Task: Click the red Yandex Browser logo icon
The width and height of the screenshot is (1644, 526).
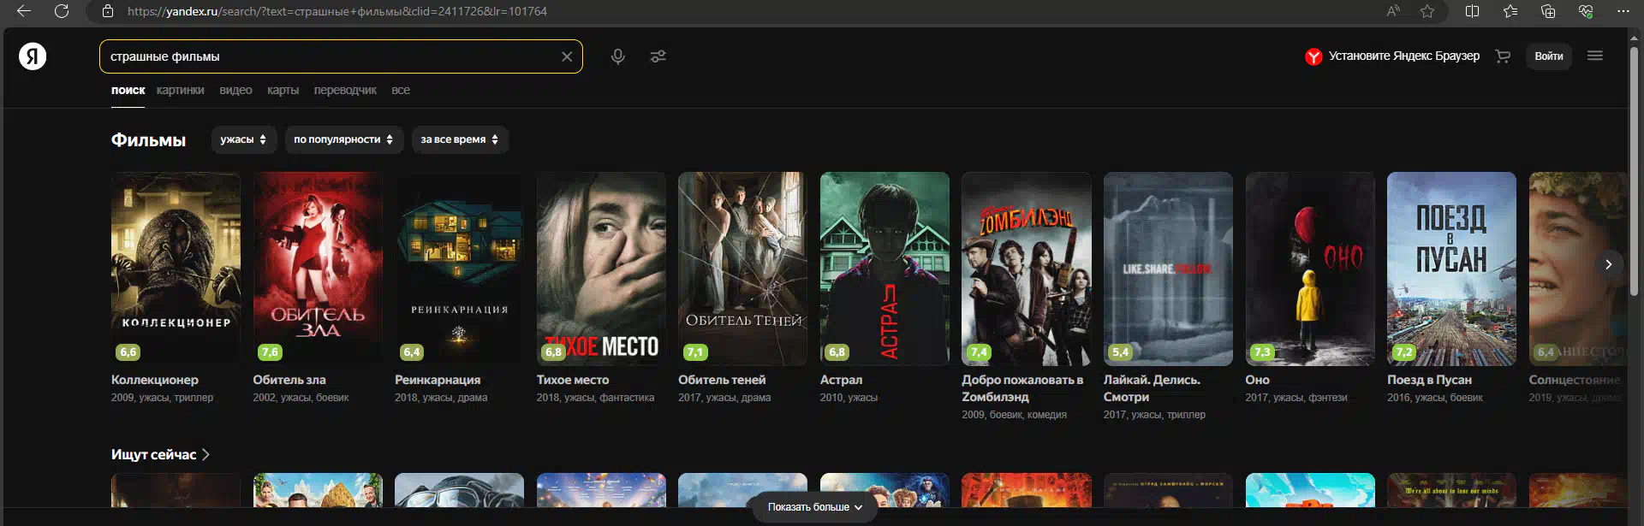Action: pyautogui.click(x=1313, y=56)
